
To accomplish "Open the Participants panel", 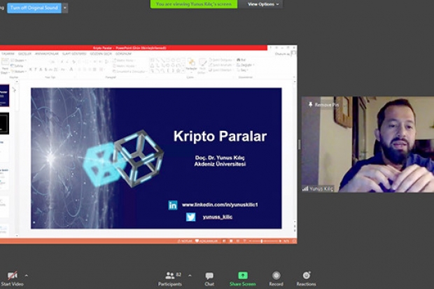I will coord(170,276).
